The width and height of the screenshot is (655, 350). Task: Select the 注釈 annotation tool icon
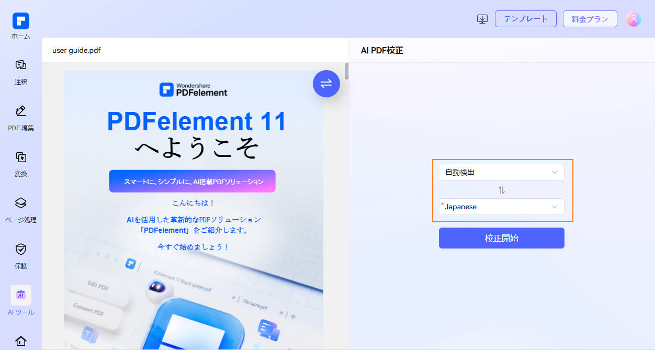[x=21, y=65]
